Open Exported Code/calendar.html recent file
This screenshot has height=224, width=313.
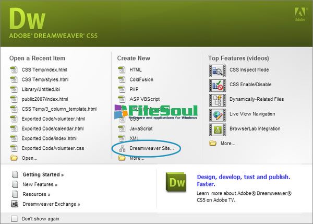52,128
